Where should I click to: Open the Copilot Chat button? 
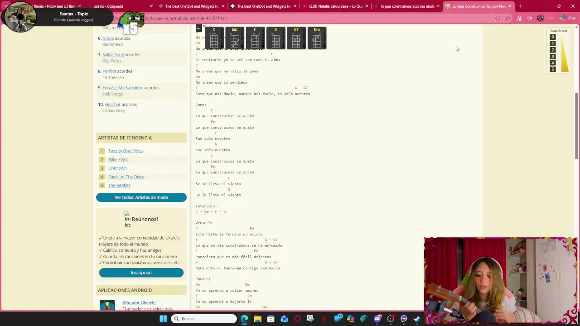click(567, 18)
